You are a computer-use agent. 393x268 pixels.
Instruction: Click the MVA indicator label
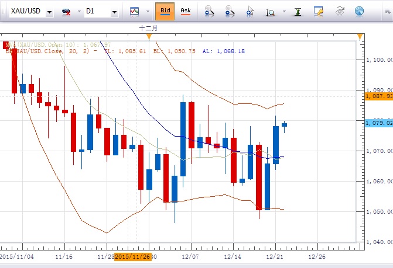pos(58,45)
